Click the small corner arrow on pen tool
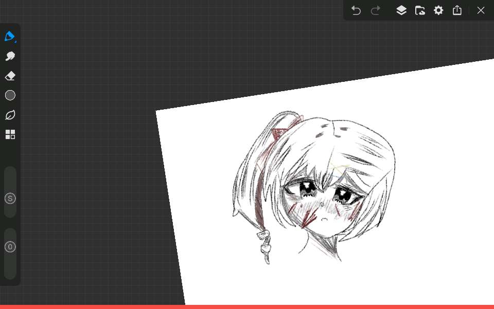Viewport: 494px width, 309px height. coord(15,41)
